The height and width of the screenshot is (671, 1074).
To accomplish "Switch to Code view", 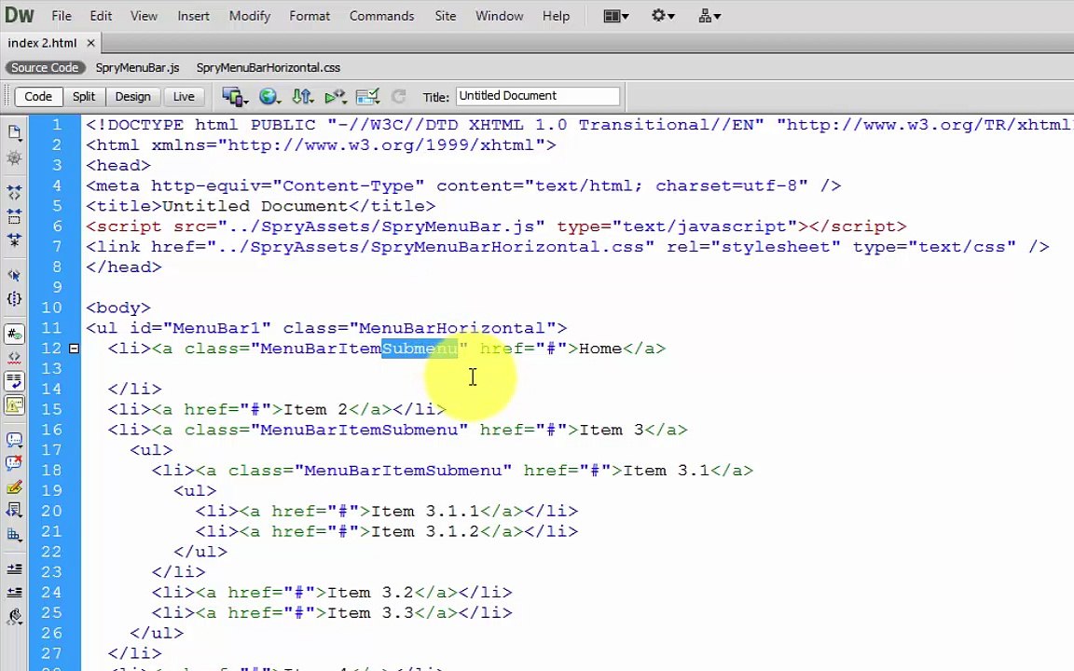I will pos(38,97).
